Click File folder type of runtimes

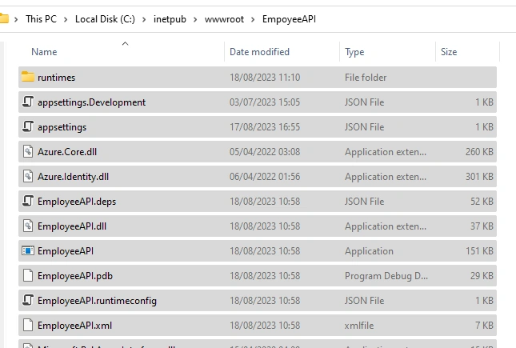point(366,78)
